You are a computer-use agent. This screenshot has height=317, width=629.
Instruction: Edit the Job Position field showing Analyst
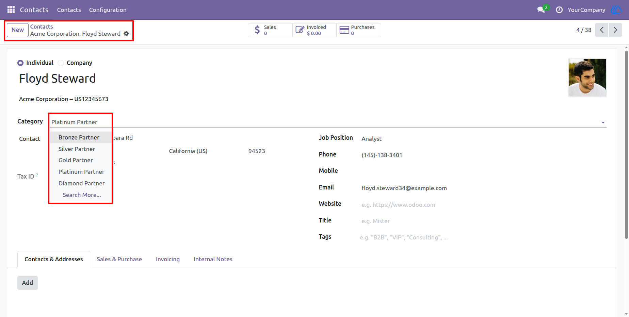click(484, 139)
